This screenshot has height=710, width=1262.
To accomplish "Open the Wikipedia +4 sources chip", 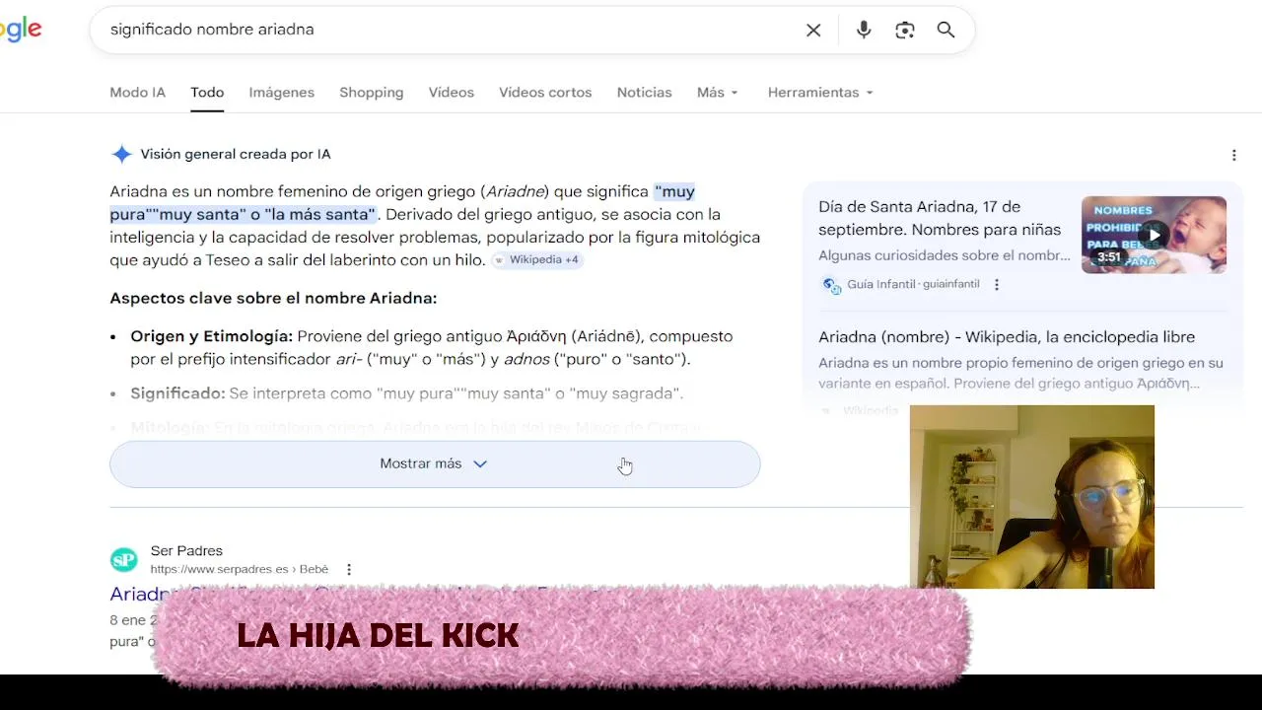I will [537, 259].
